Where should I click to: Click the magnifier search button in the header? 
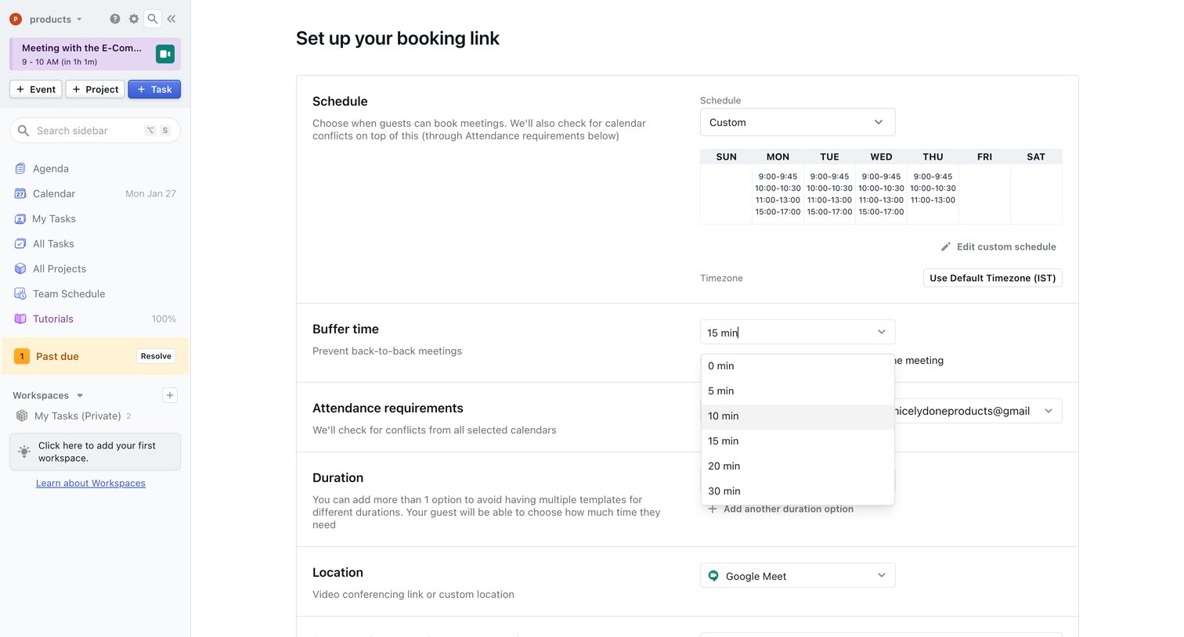[x=153, y=19]
